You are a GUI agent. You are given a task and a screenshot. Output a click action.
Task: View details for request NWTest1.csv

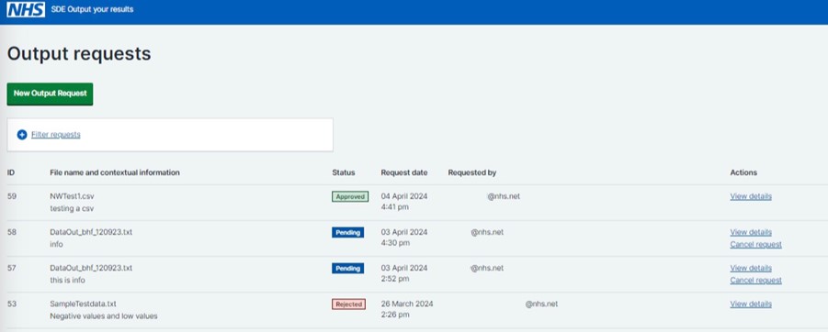point(751,196)
